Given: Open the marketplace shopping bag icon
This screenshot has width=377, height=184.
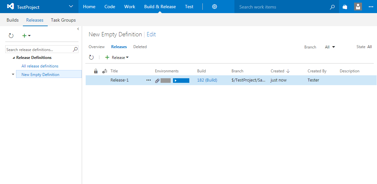Looking at the screenshot, I should (x=345, y=7).
